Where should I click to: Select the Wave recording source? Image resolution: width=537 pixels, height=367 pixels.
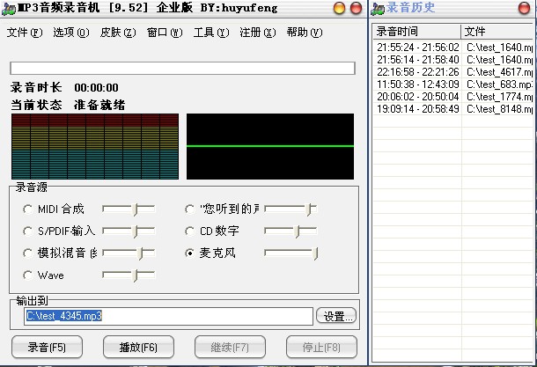pos(28,275)
